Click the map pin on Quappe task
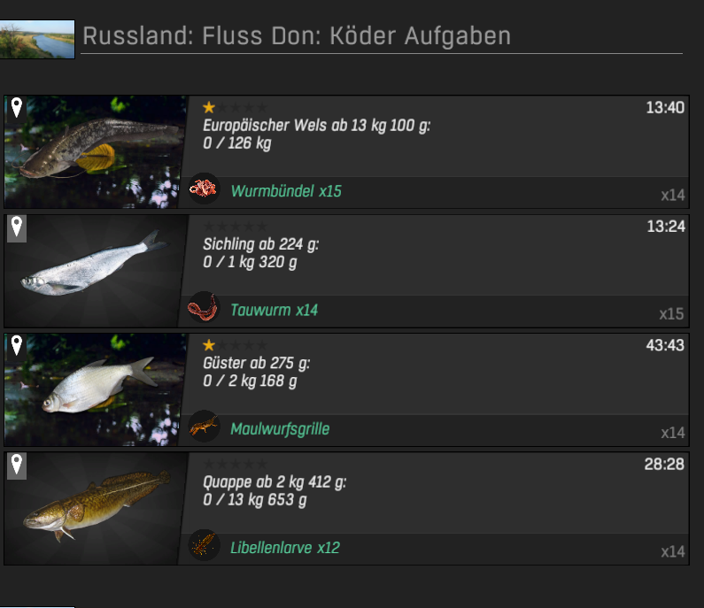Screen dimensions: 704x608 tap(17, 465)
